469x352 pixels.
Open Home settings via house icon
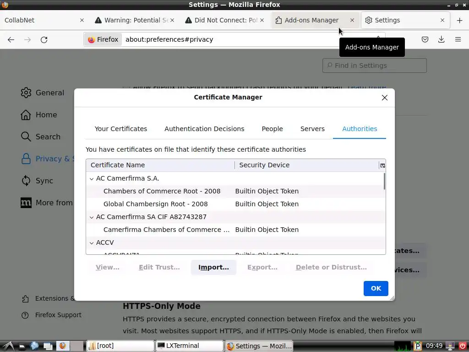(26, 115)
